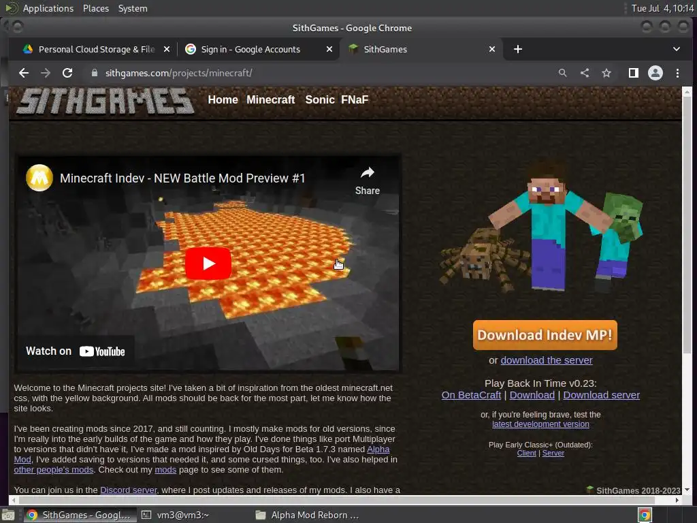Click the Download server link
Viewport: 697px width, 523px height.
[602, 395]
